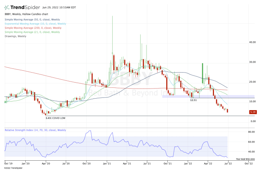Viewport: 261px width, 170px height.
Task: Click the BBBY Weekly Hollow Candles chart title
Action: 26,14
